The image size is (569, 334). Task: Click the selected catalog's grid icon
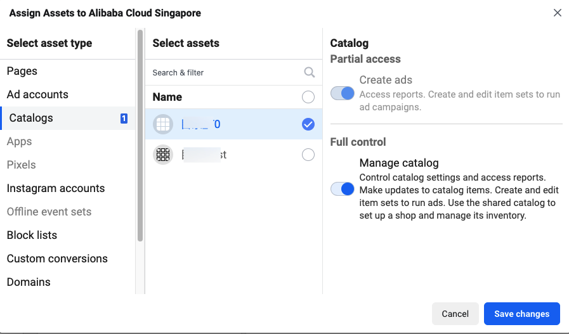pyautogui.click(x=164, y=124)
